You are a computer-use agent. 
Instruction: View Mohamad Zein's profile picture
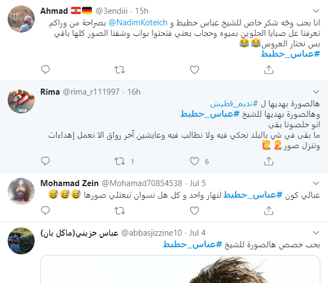pyautogui.click(x=21, y=191)
